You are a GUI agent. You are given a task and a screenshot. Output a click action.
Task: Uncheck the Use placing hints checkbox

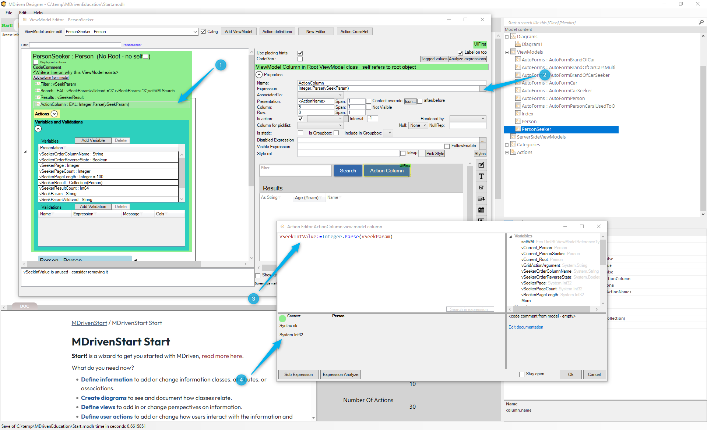[x=300, y=53]
